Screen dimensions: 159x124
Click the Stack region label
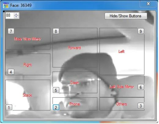28,95
